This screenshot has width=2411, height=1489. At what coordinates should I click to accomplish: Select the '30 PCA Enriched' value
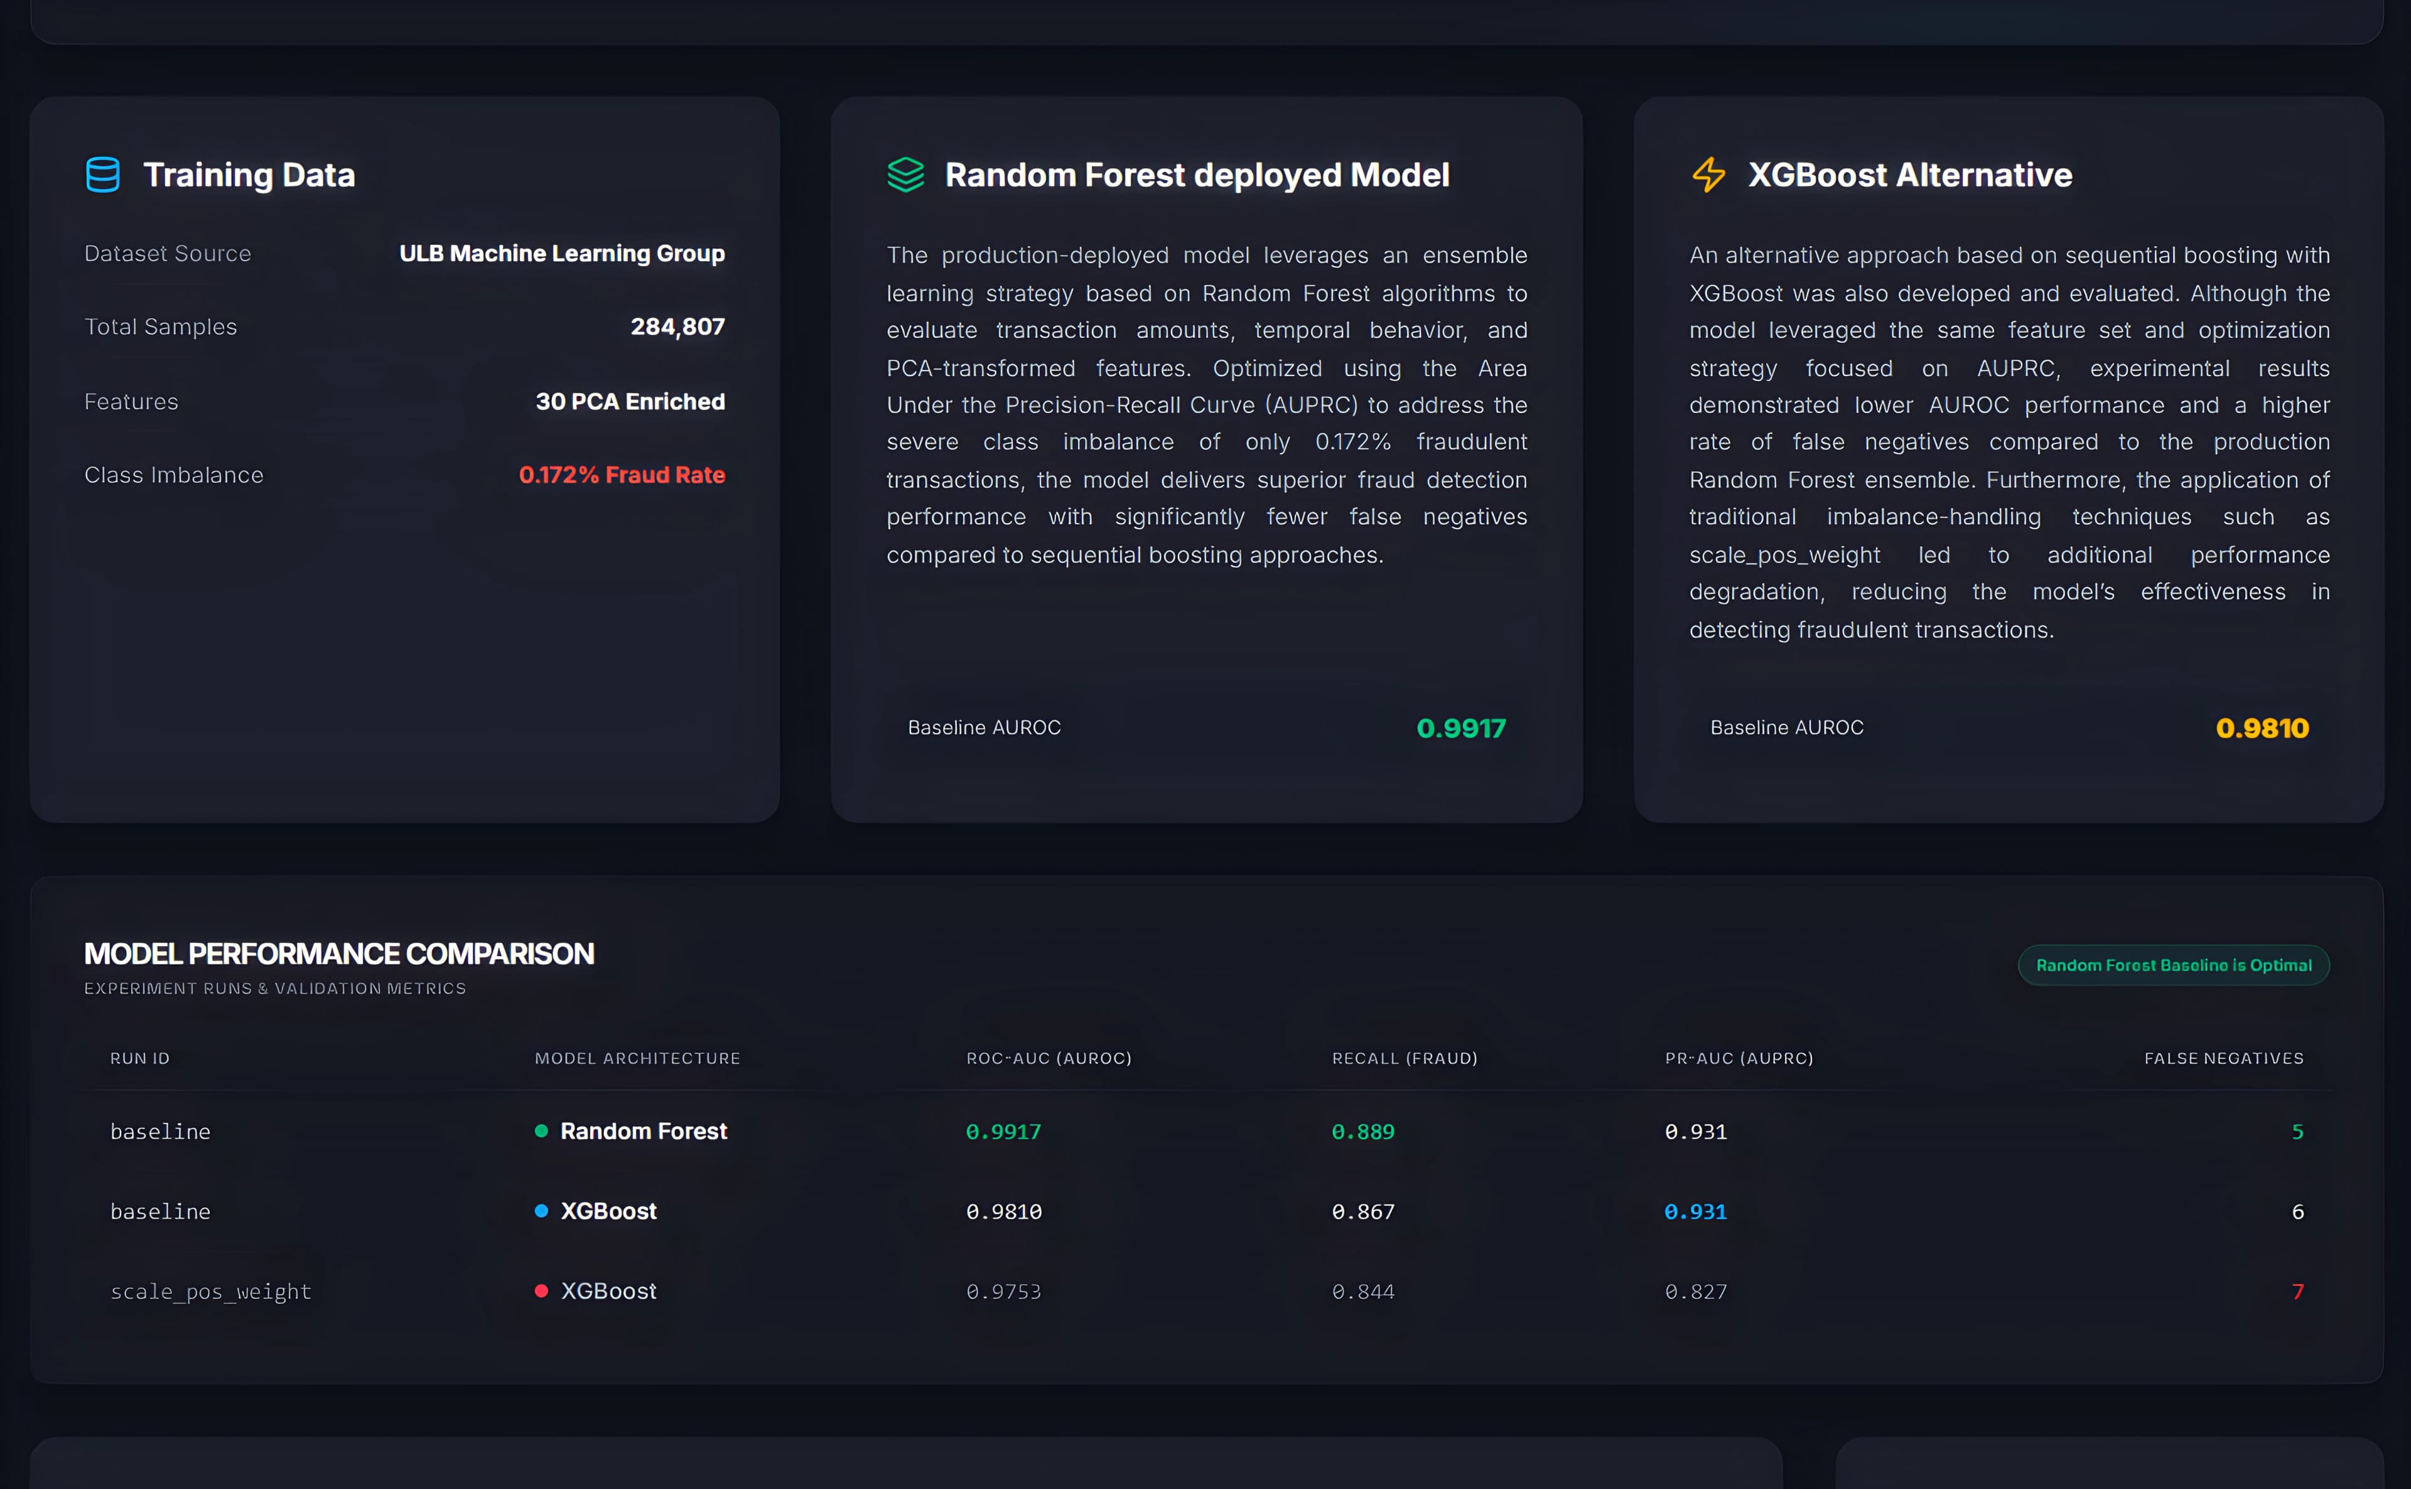630,402
